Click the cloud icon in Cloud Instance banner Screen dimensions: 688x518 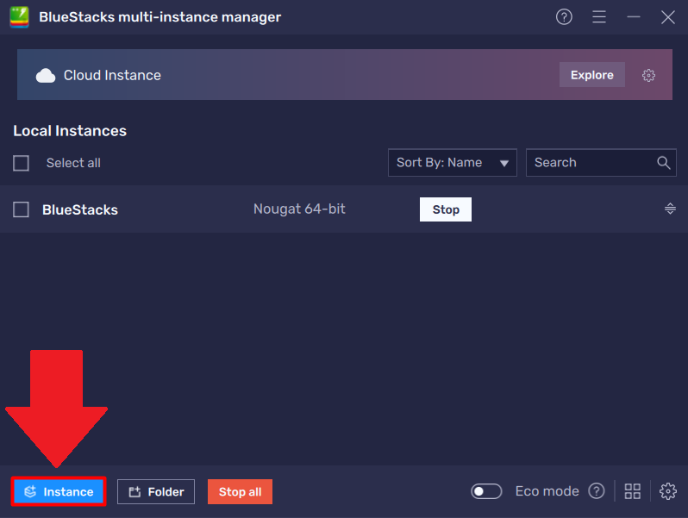click(46, 76)
